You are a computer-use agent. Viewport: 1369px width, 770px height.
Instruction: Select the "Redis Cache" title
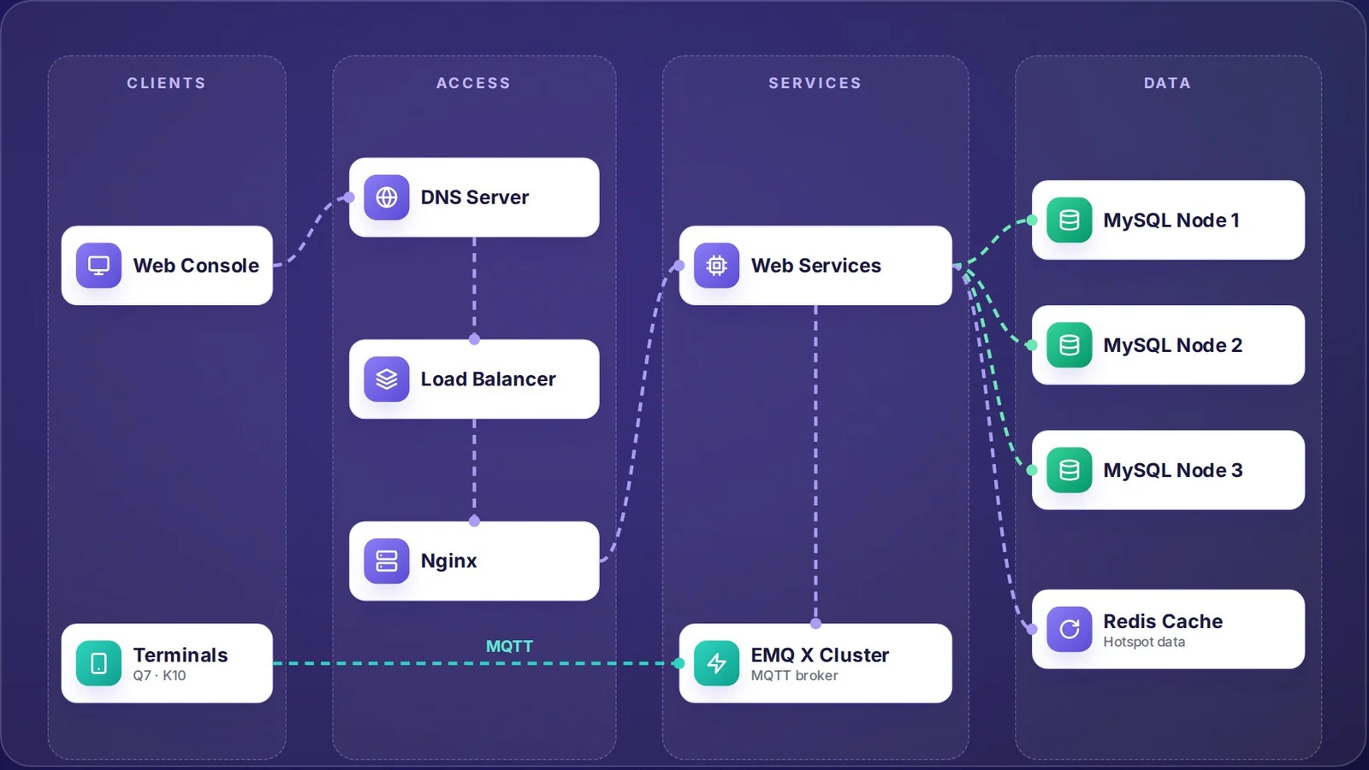pos(1163,621)
